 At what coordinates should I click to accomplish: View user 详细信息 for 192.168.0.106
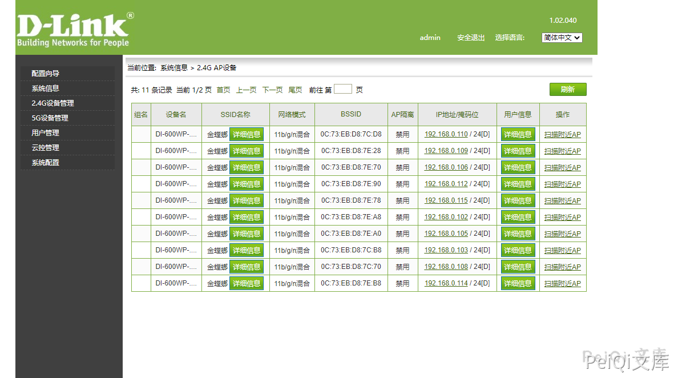tap(518, 168)
